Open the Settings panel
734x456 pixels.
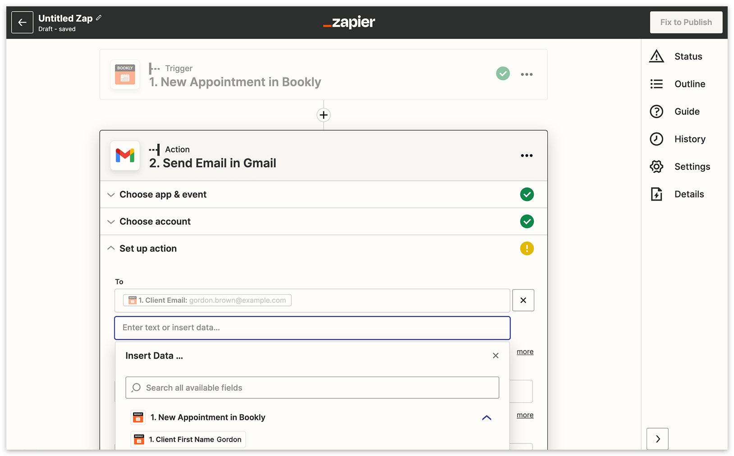pos(680,166)
